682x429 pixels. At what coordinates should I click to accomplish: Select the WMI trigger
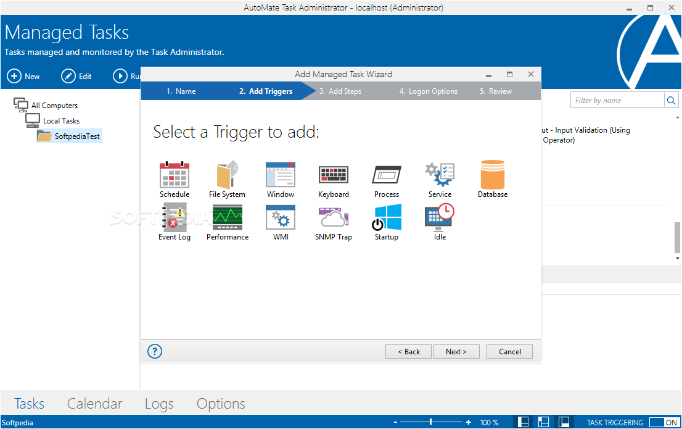coord(281,218)
